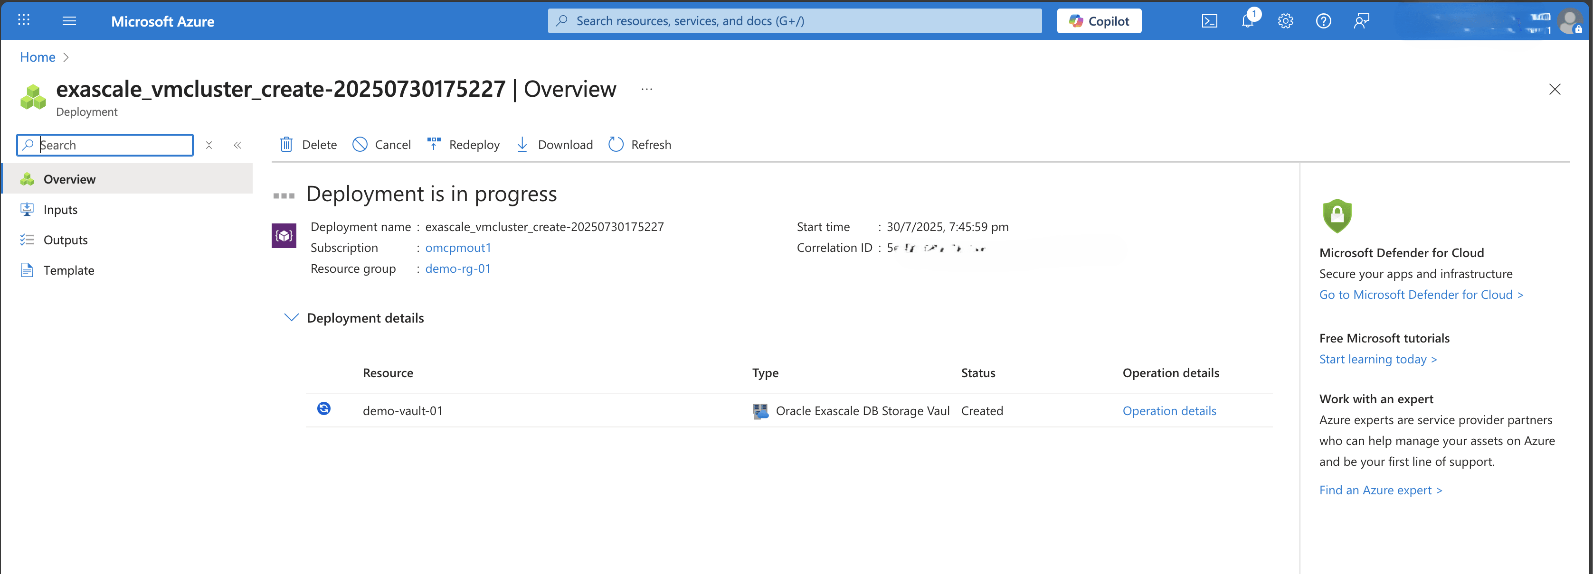
Task: Open the Inputs menu item
Action: (x=60, y=210)
